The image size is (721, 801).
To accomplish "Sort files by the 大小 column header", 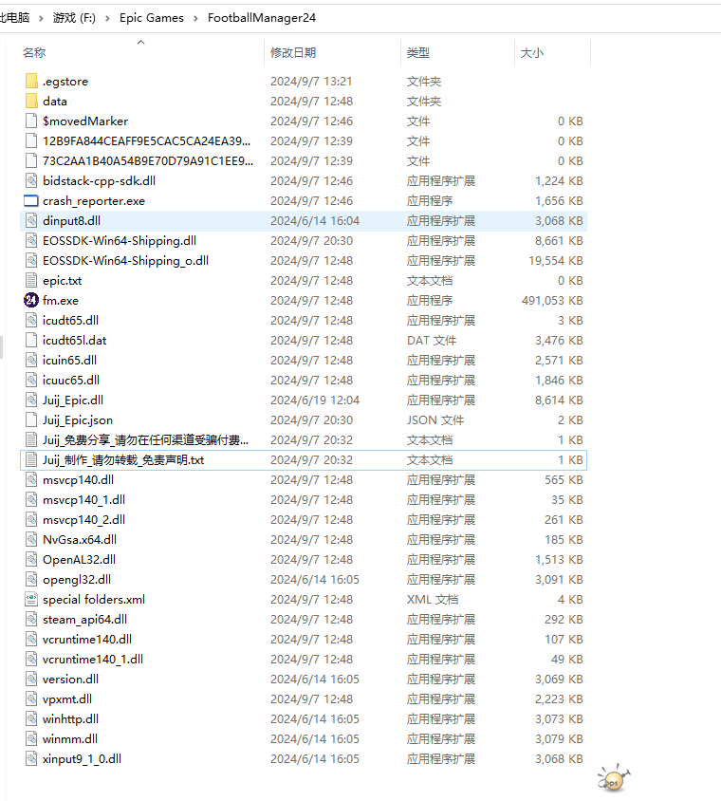I will pyautogui.click(x=532, y=52).
